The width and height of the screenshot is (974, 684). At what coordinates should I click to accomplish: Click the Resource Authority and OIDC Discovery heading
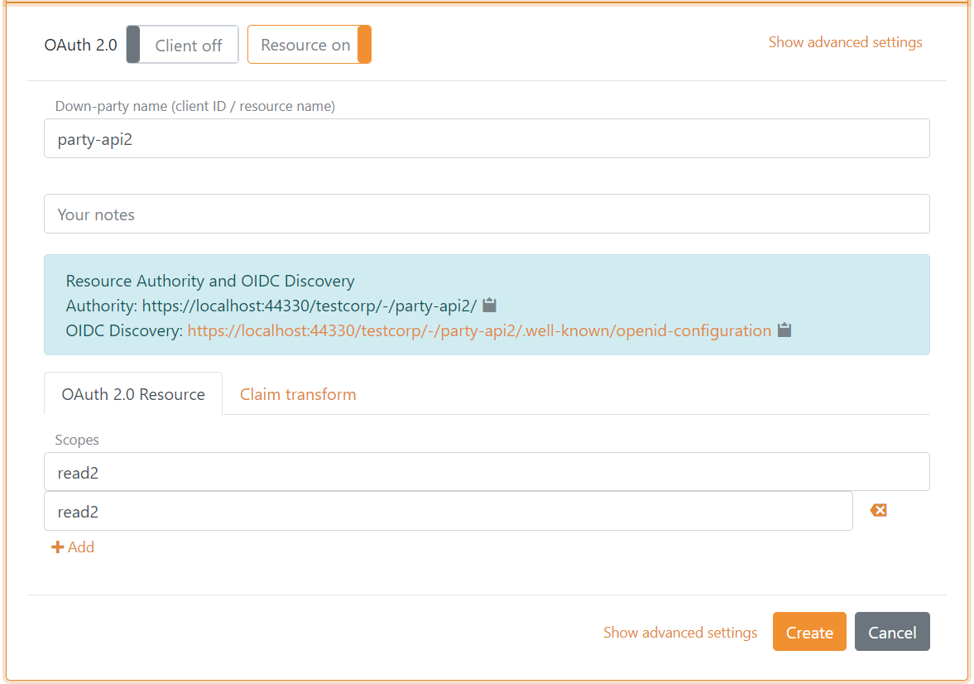(210, 282)
